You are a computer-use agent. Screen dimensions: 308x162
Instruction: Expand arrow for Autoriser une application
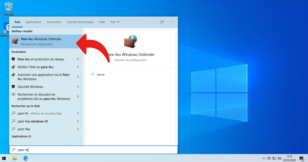(78, 77)
